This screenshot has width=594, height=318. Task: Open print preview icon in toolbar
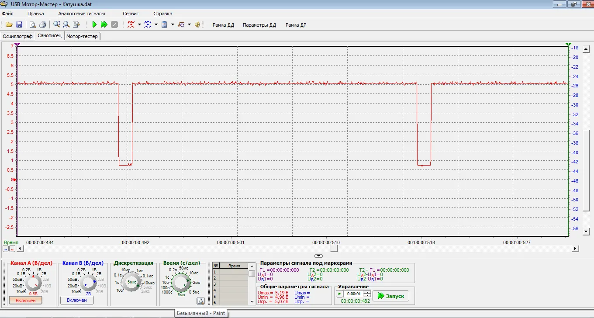[33, 25]
